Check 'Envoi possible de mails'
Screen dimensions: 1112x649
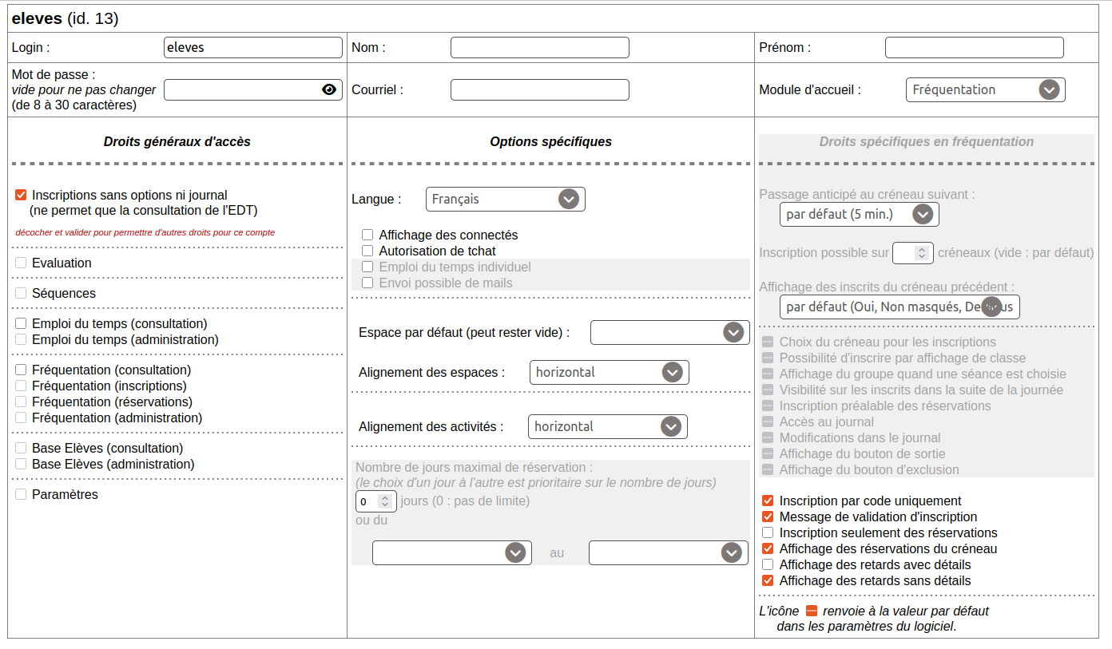point(367,283)
